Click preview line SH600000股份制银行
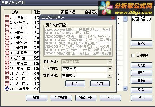This screenshot has width=155, height=107. pyautogui.click(x=78, y=30)
